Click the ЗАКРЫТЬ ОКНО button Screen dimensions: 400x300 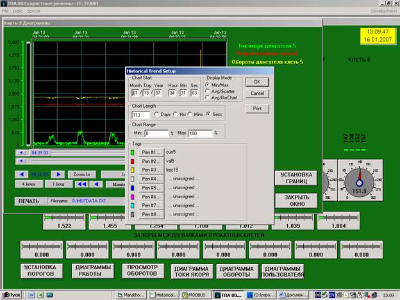(x=296, y=201)
